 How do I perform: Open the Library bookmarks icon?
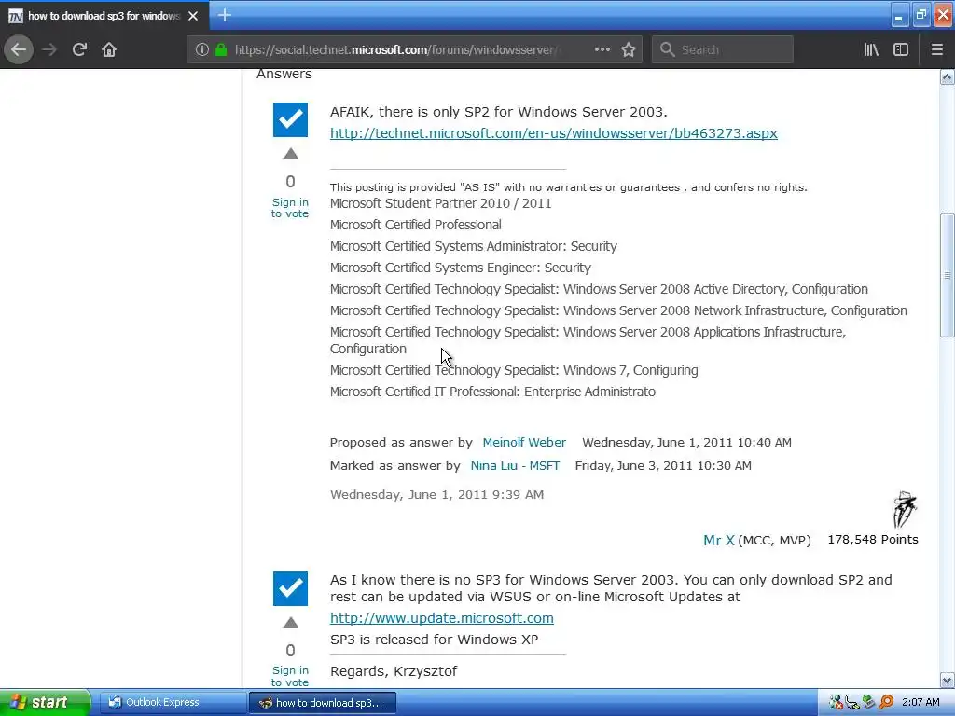[x=871, y=49]
